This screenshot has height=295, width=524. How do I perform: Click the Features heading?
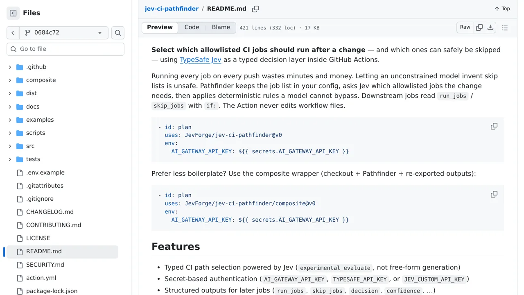tap(176, 247)
